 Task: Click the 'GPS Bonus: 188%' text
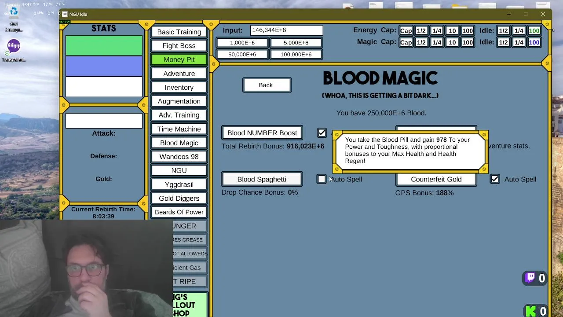pos(424,193)
